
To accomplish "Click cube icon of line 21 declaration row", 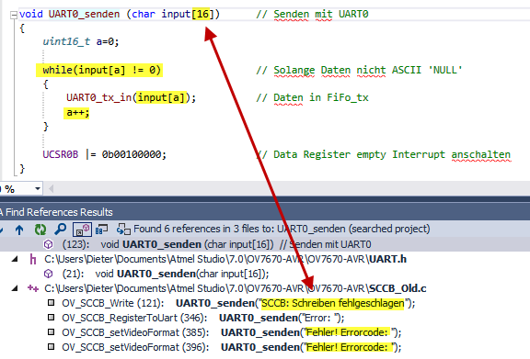I will coord(49,274).
